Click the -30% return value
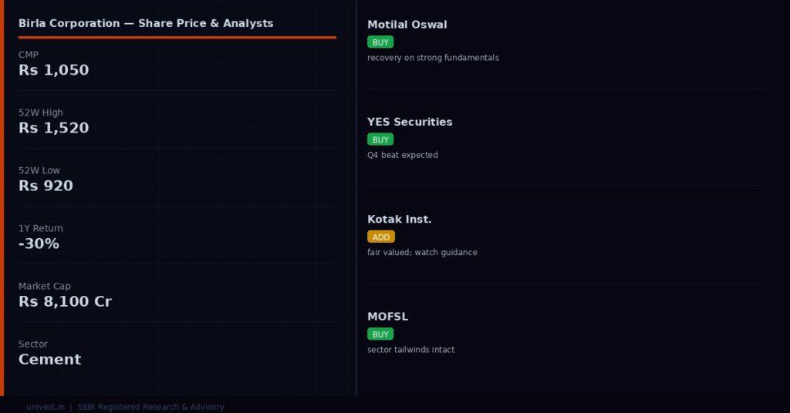790x413 pixels. 39,243
